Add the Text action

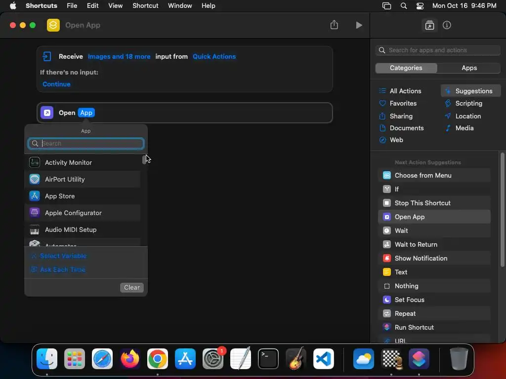click(434, 272)
